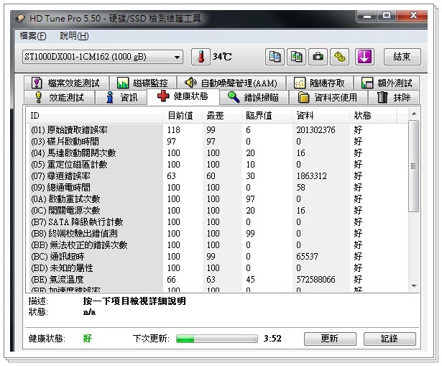Click the 3:52 next update countdown

coord(272,339)
